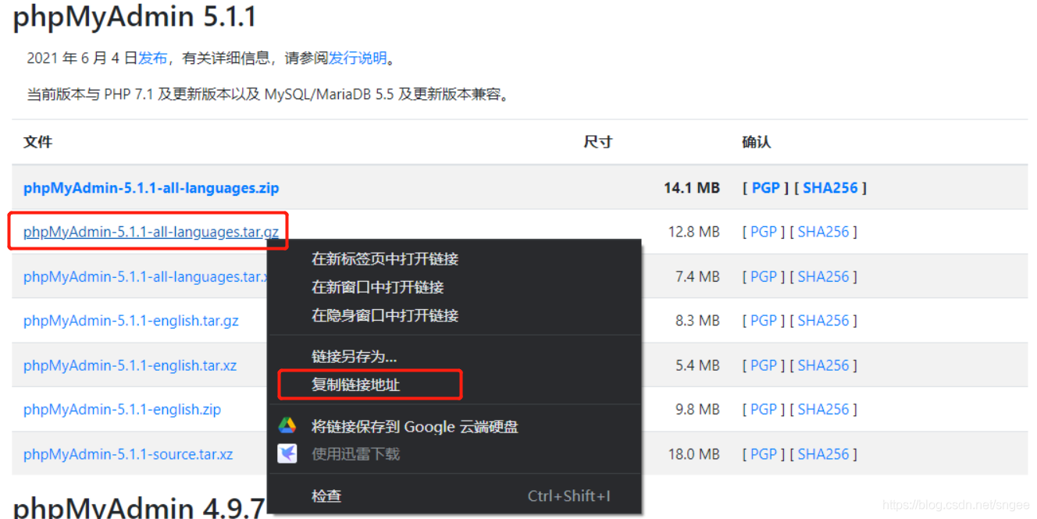Open PGP link in 8.3 MB row

[764, 321]
